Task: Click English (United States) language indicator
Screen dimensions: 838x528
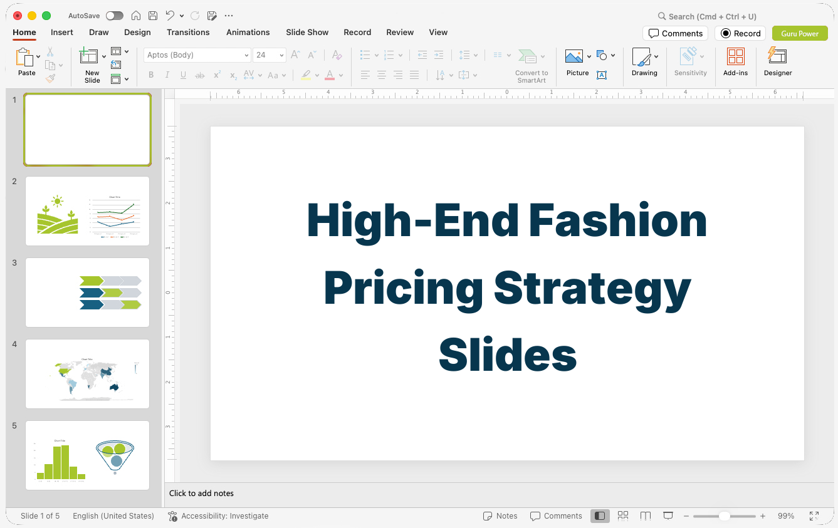Action: point(113,516)
